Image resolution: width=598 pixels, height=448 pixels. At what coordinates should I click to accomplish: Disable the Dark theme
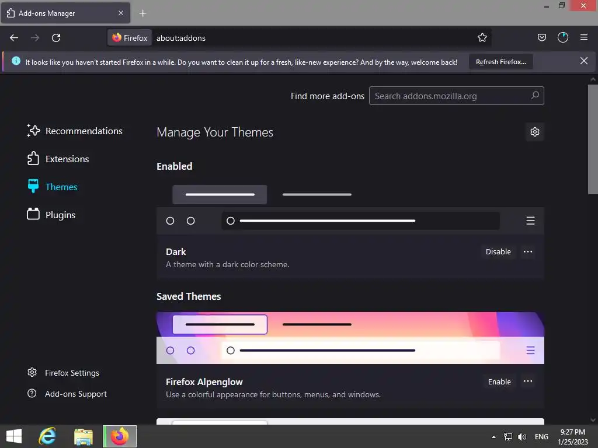498,251
